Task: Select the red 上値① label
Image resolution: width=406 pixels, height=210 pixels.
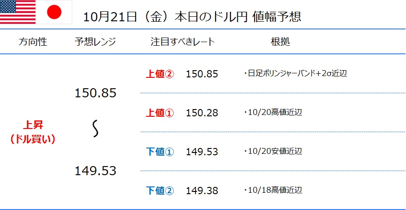Action: point(160,113)
